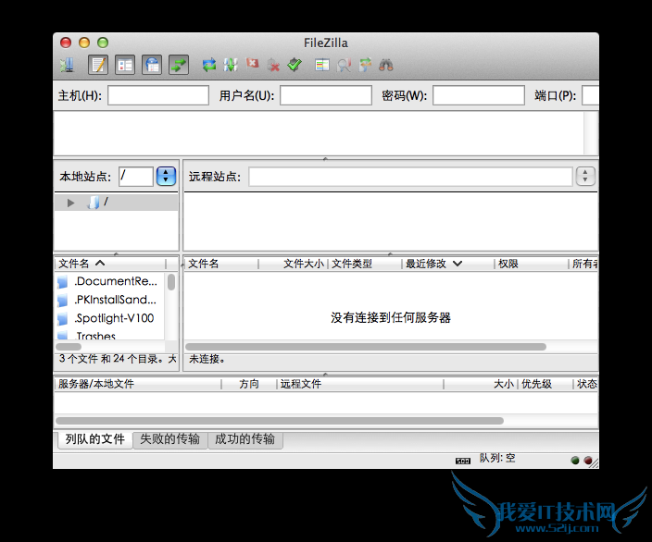Click the 队列: 空 status text
This screenshot has width=652, height=542.
497,458
